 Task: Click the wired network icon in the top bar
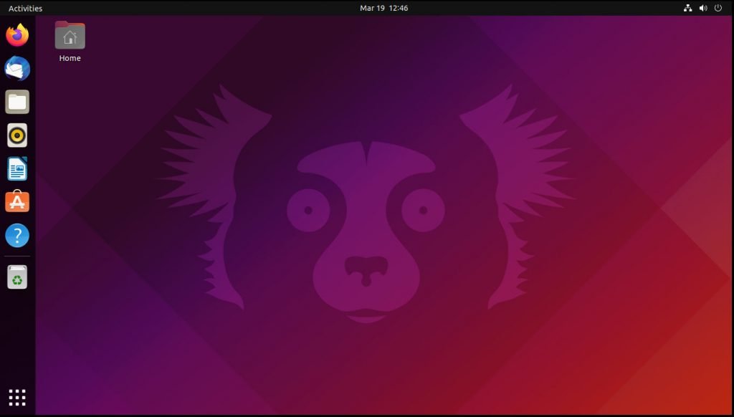[686, 8]
